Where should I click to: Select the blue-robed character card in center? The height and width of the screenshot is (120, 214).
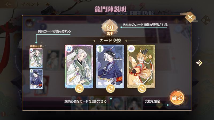pos(110,66)
